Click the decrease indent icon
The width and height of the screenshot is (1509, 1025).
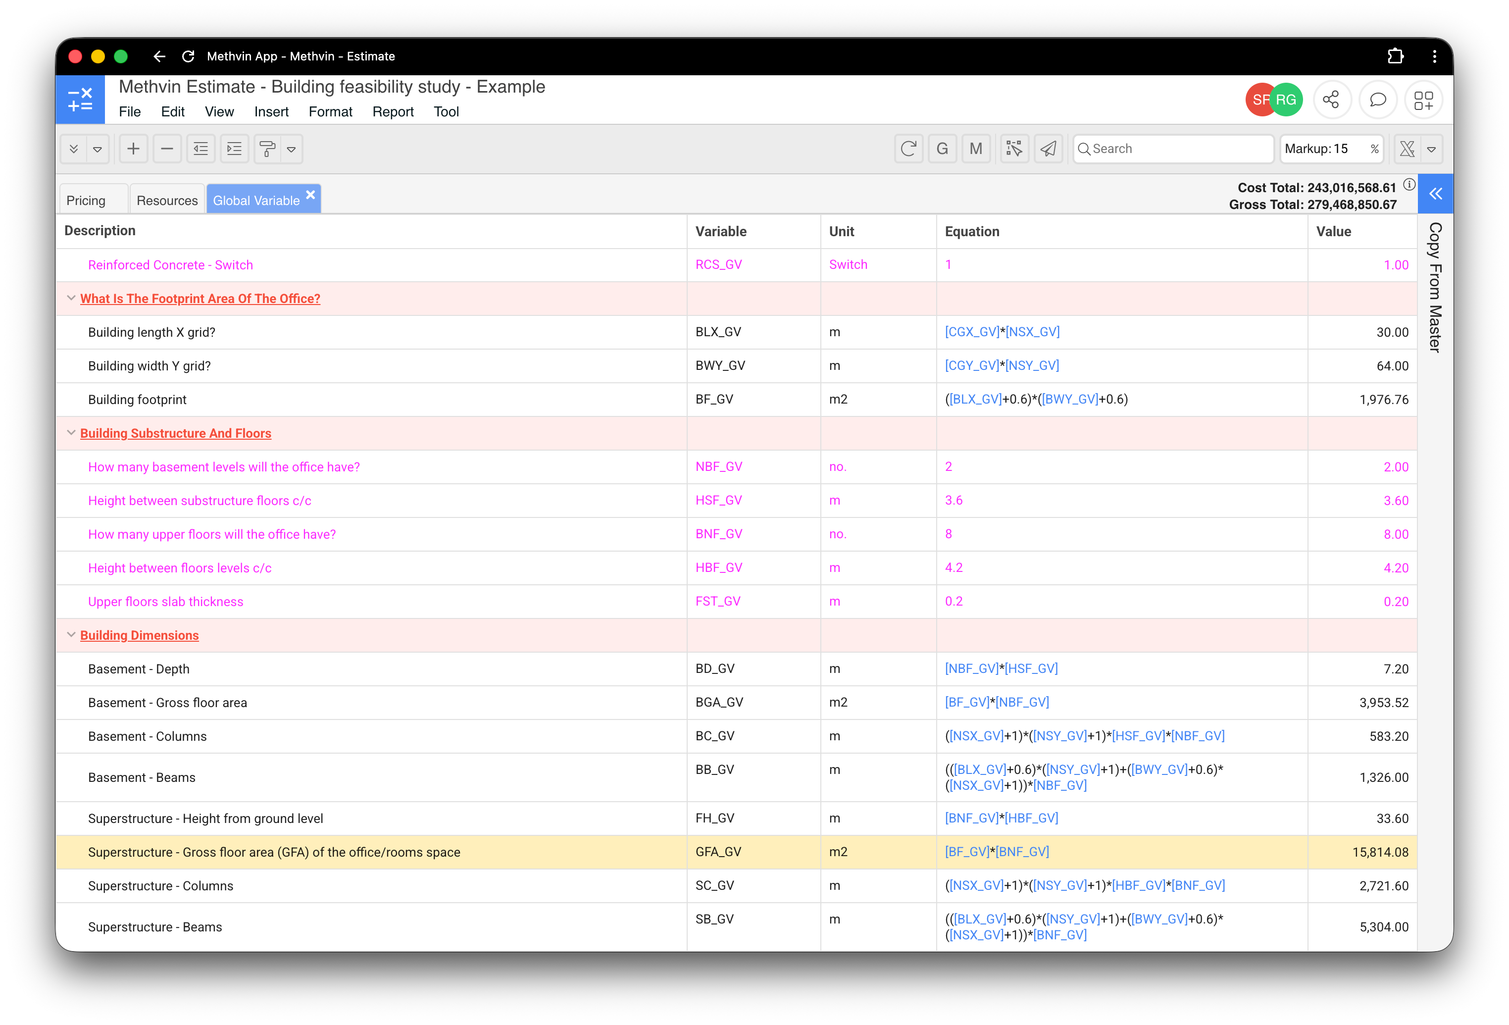click(201, 149)
